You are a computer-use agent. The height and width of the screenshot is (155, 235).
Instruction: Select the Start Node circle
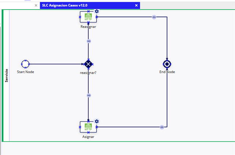pyautogui.click(x=25, y=64)
